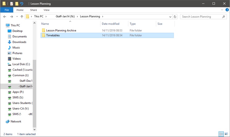
Task: Click the Undo arrow in the title bar
Action: 22,4
